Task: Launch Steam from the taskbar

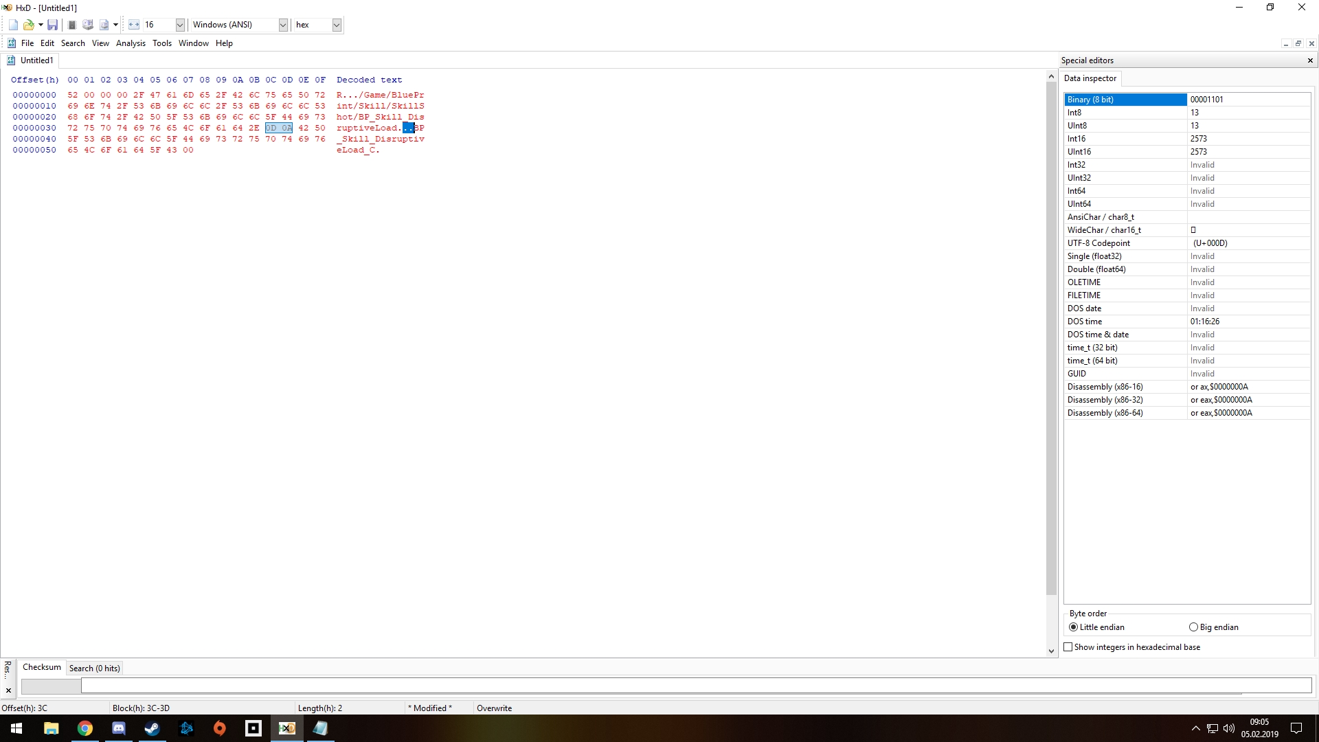Action: point(152,728)
